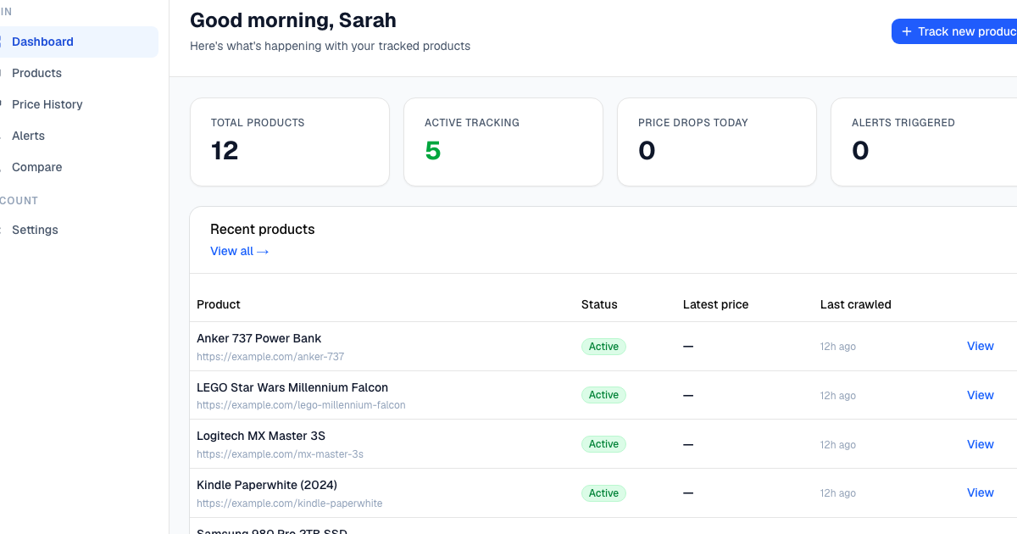The width and height of the screenshot is (1017, 534).
Task: Click the Product column header
Action: (219, 304)
